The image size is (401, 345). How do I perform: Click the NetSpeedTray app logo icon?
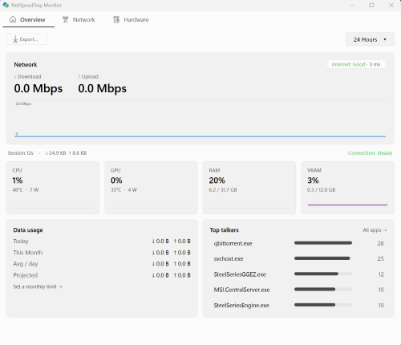[6, 5]
